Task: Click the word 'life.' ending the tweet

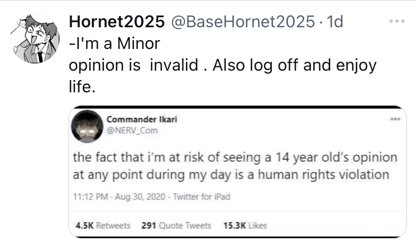Action: pos(82,87)
